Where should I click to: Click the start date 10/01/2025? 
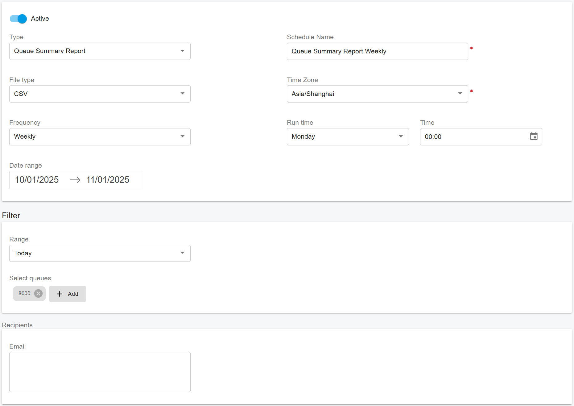[x=37, y=180]
